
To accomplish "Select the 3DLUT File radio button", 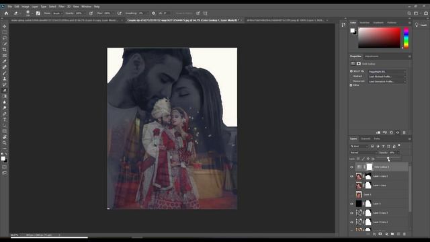I will (x=351, y=71).
